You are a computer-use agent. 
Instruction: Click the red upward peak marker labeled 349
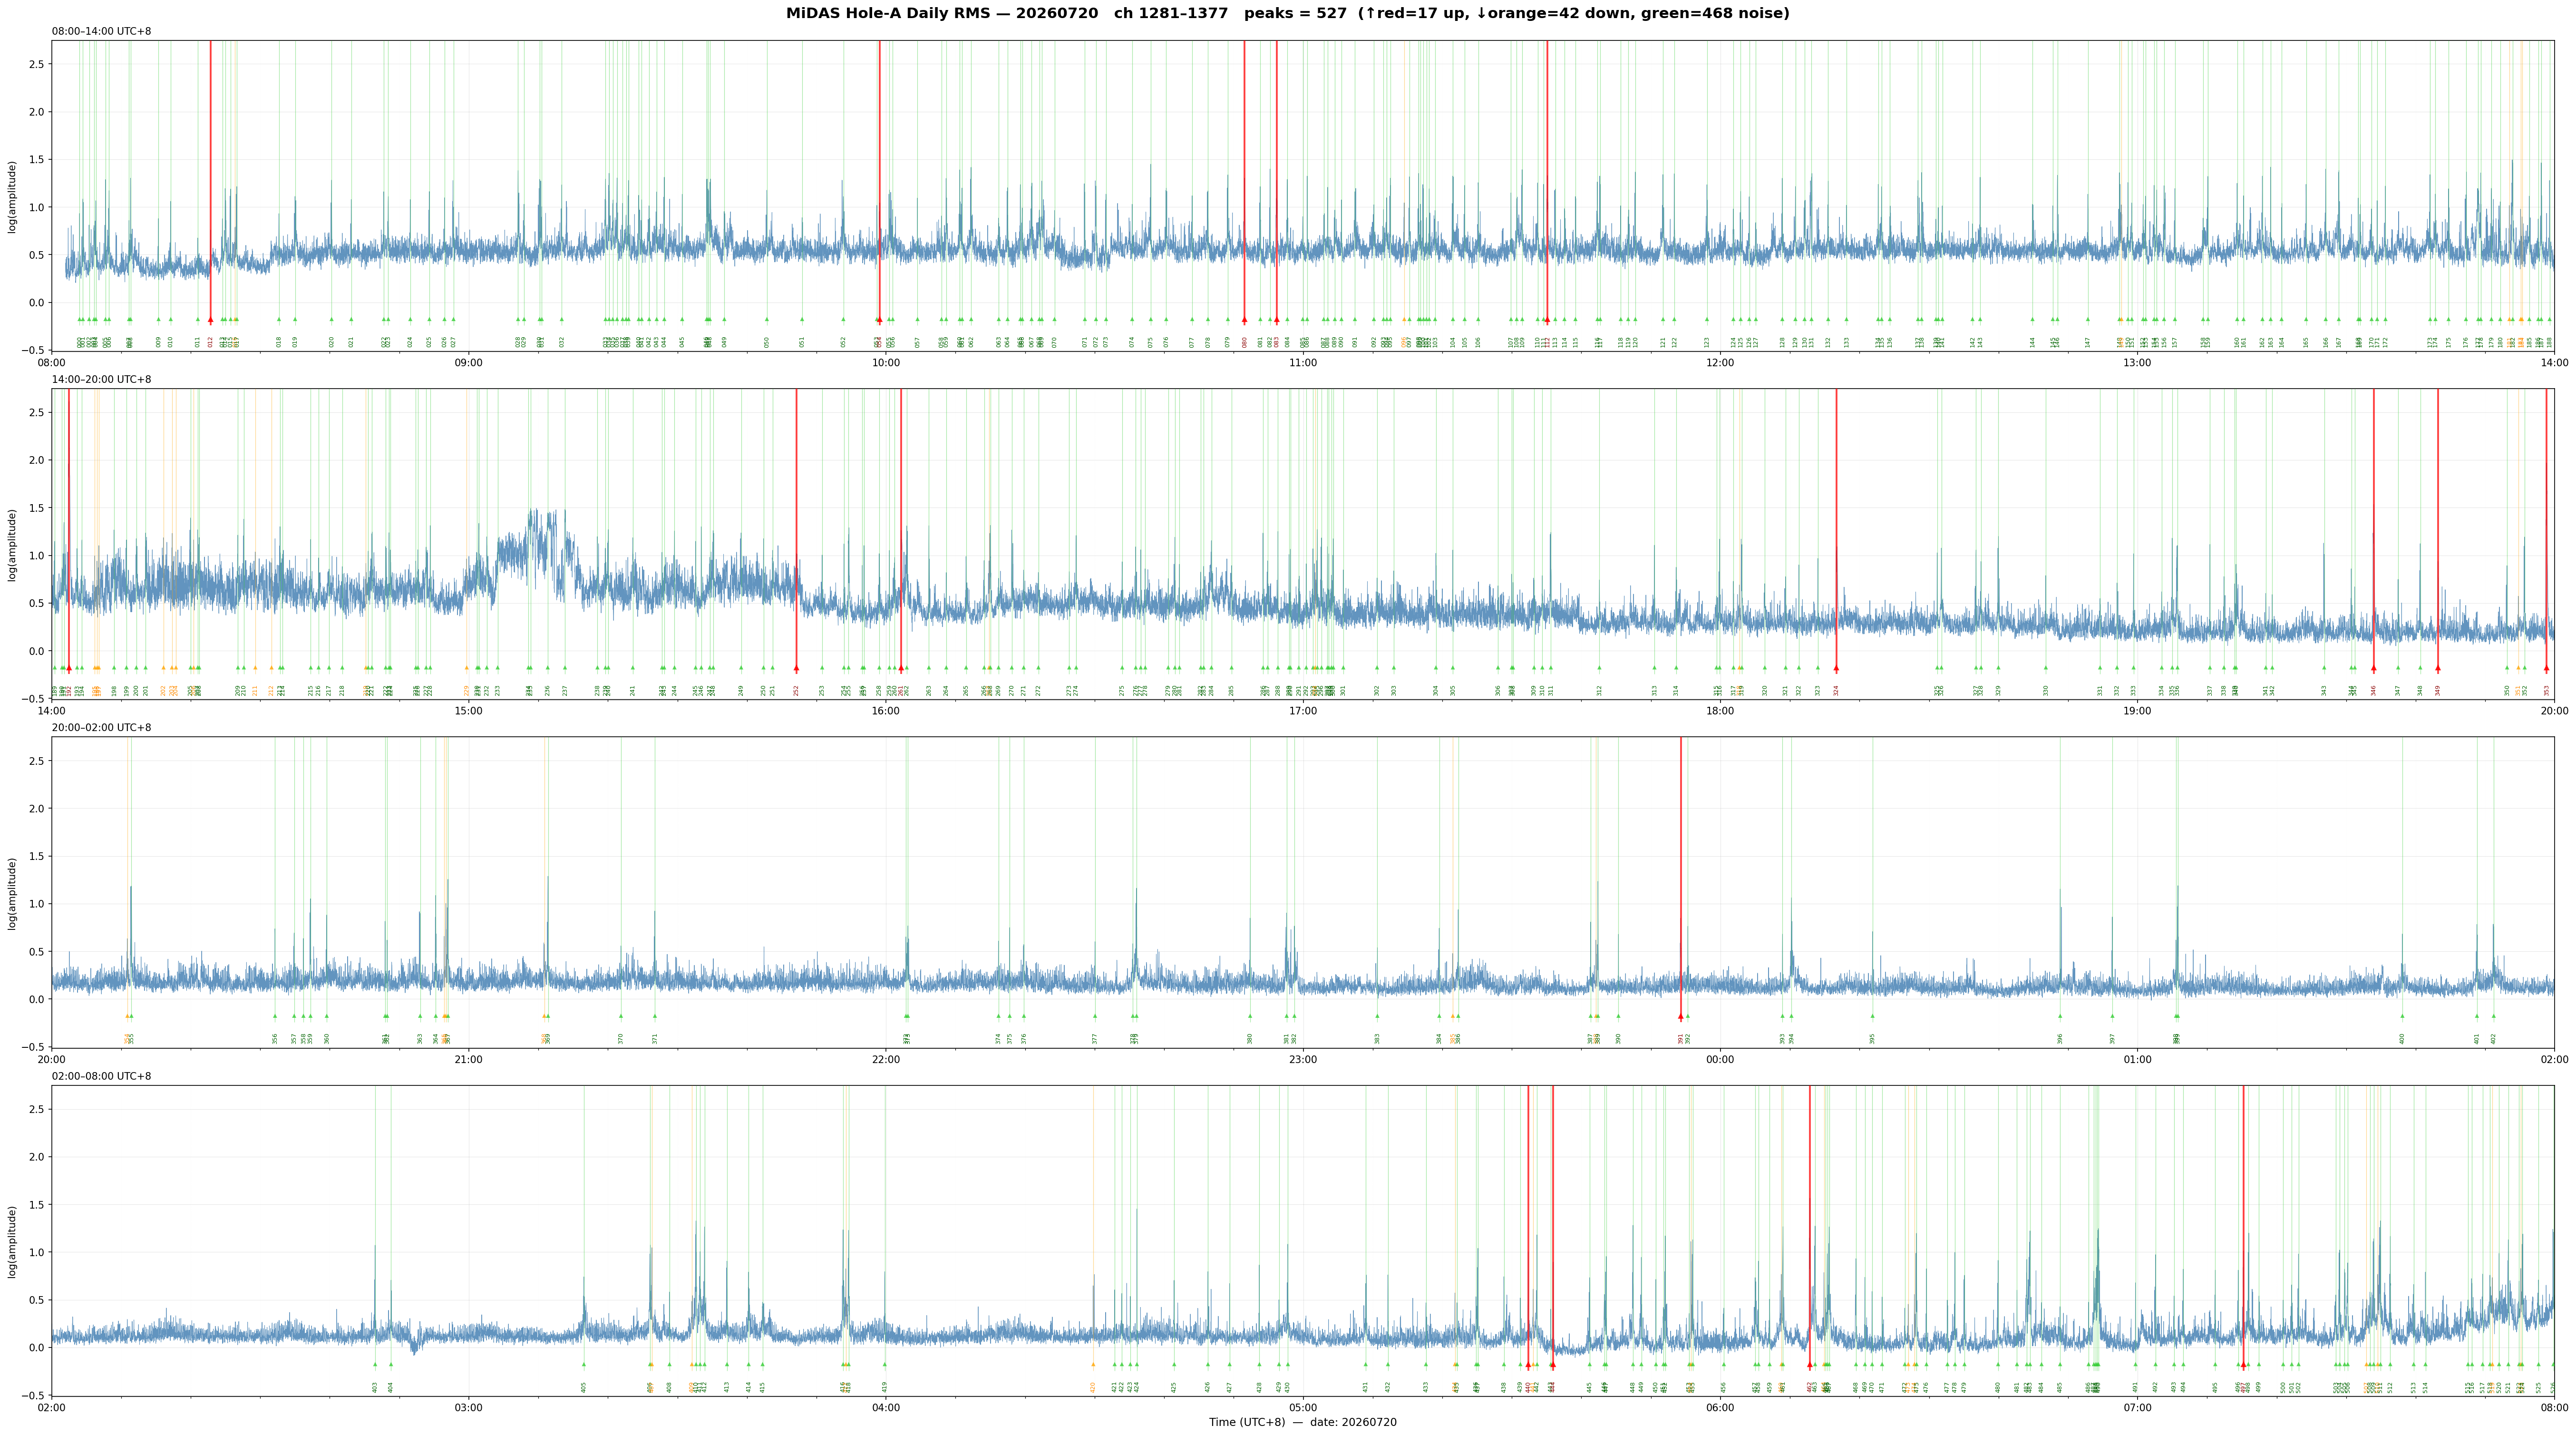(x=2437, y=668)
